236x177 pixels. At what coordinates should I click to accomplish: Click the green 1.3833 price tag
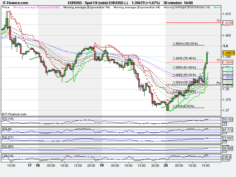click(x=227, y=82)
